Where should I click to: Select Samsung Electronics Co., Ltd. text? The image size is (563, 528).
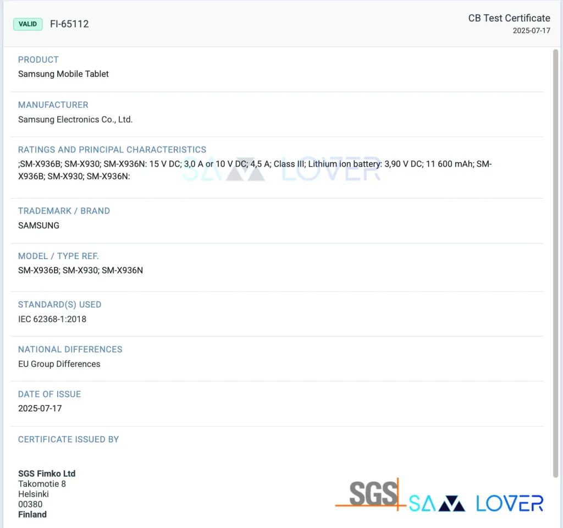(75, 119)
